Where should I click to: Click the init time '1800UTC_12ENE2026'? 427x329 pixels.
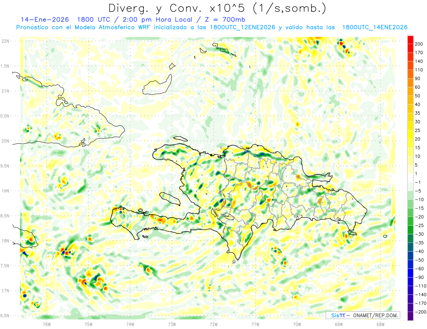(x=242, y=27)
